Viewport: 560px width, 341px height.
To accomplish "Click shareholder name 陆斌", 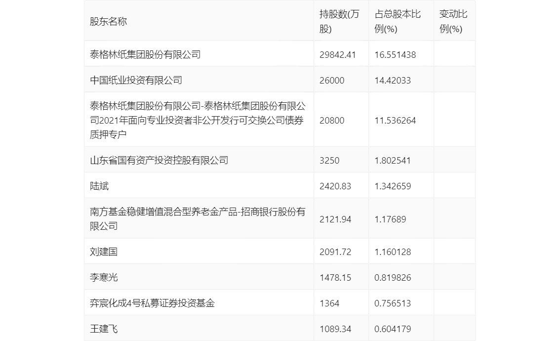I will 98,185.
